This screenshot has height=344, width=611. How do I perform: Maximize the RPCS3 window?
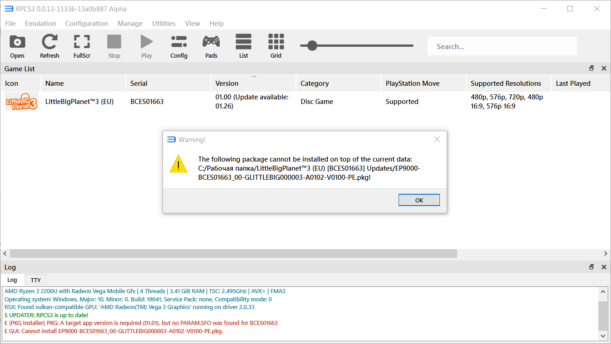click(570, 9)
